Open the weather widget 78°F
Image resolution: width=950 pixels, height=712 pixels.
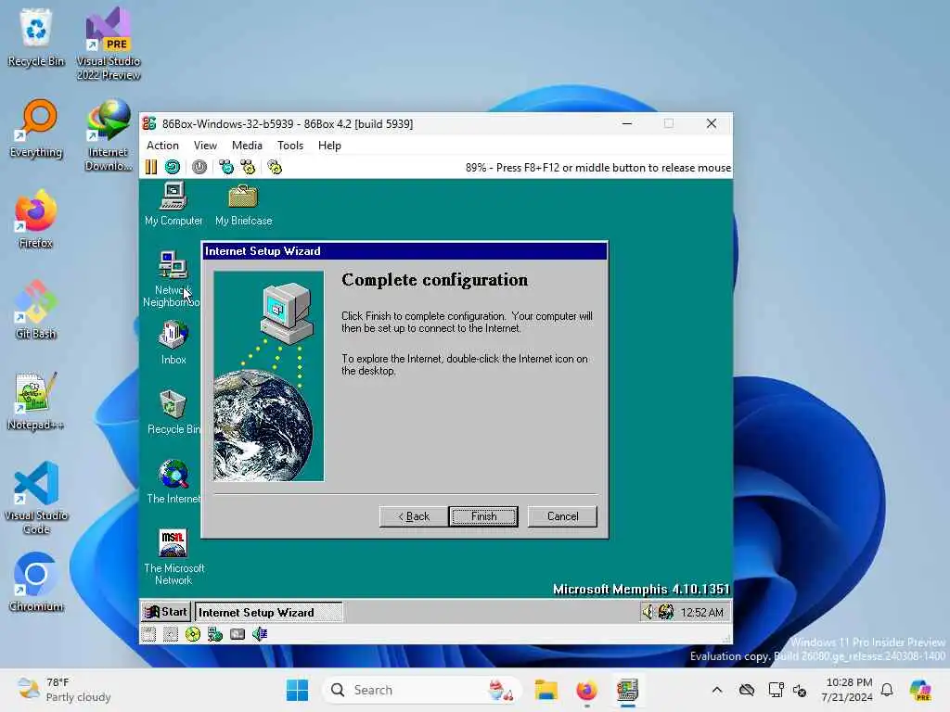[x=64, y=690]
